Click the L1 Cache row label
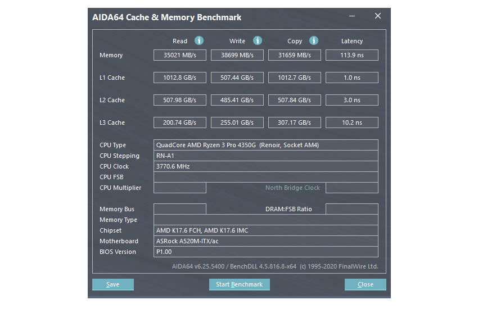Image resolution: width=478 pixels, height=309 pixels. coord(112,78)
